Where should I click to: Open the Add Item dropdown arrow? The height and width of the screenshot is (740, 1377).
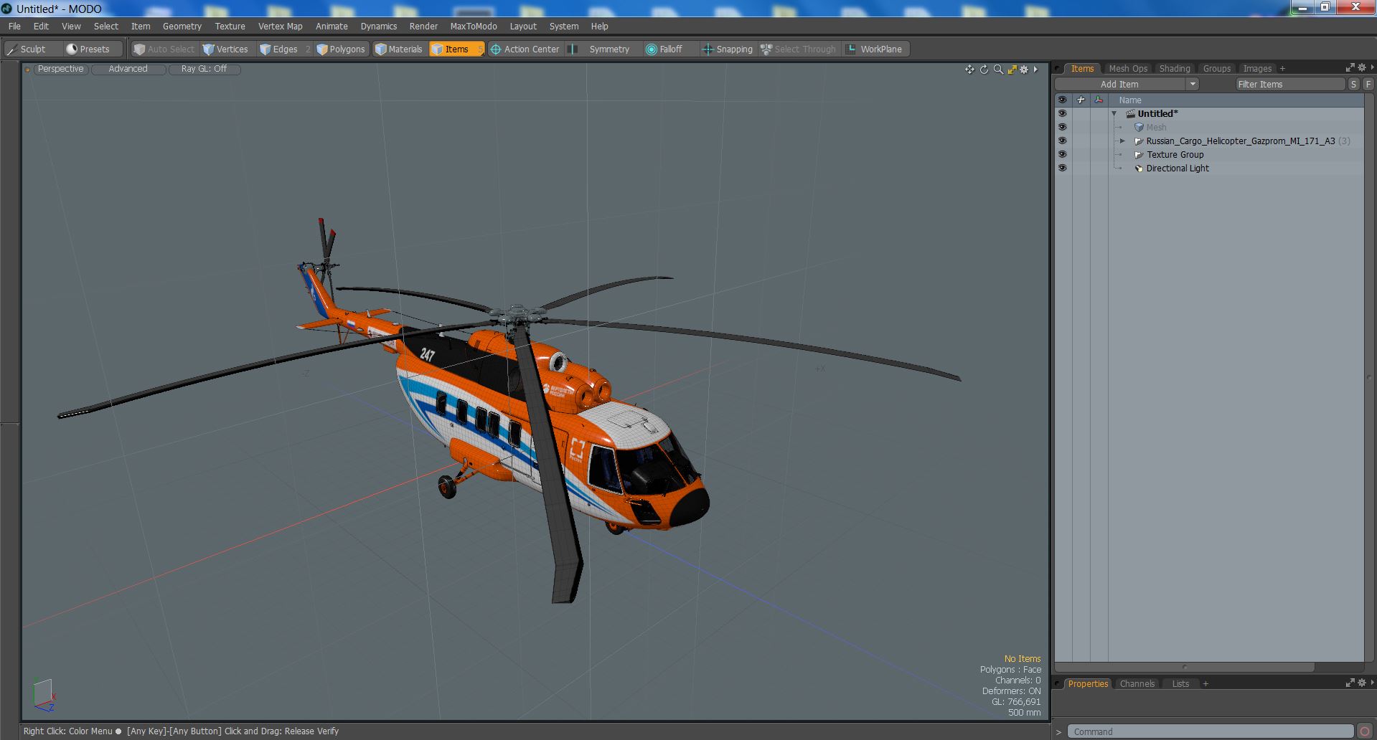point(1192,85)
